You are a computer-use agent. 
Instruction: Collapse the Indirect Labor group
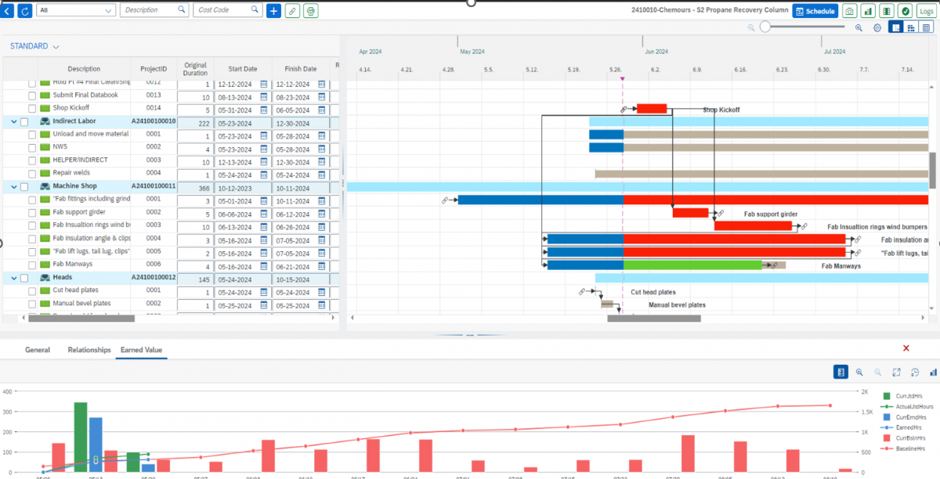13,121
